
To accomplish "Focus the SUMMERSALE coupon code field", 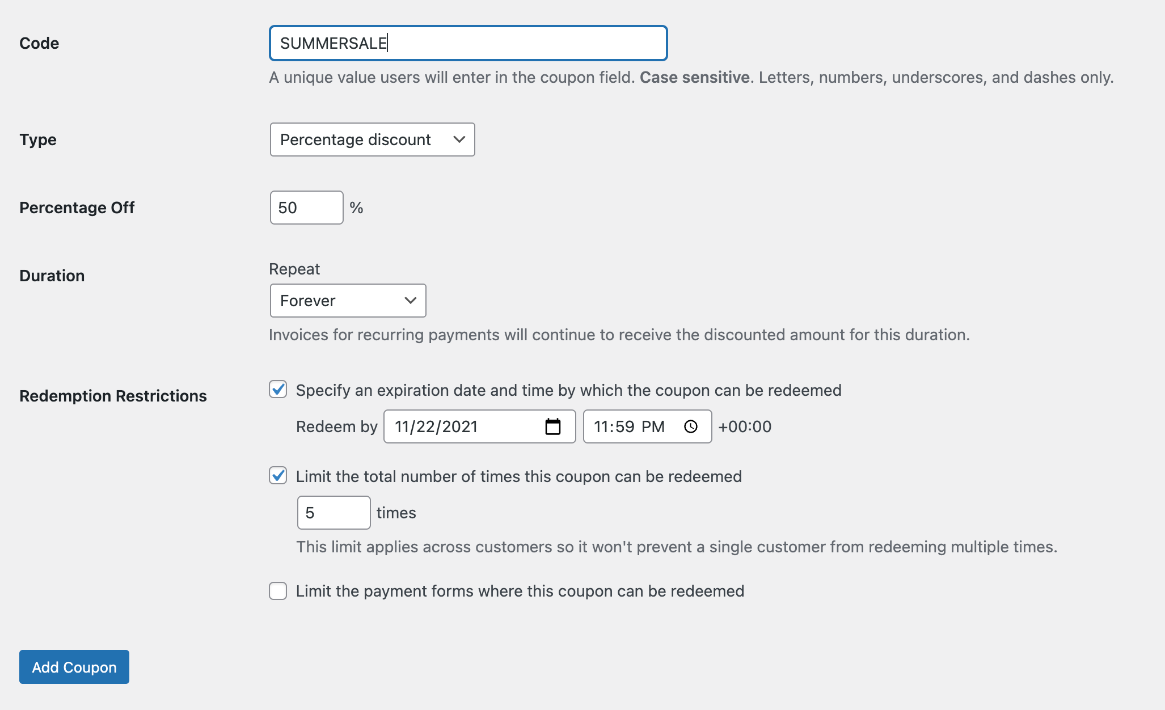I will click(468, 43).
